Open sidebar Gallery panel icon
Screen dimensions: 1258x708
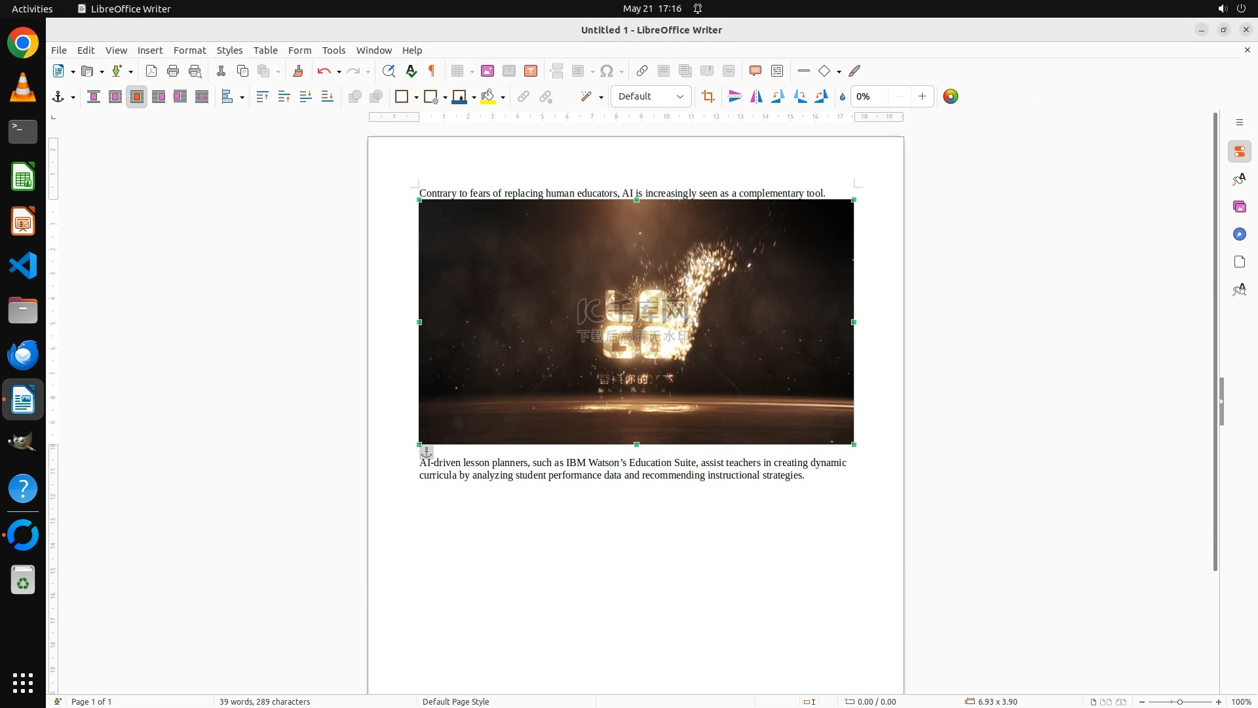pos(1239,207)
